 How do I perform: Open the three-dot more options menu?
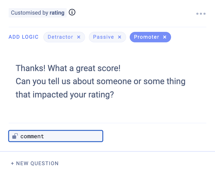(x=201, y=14)
